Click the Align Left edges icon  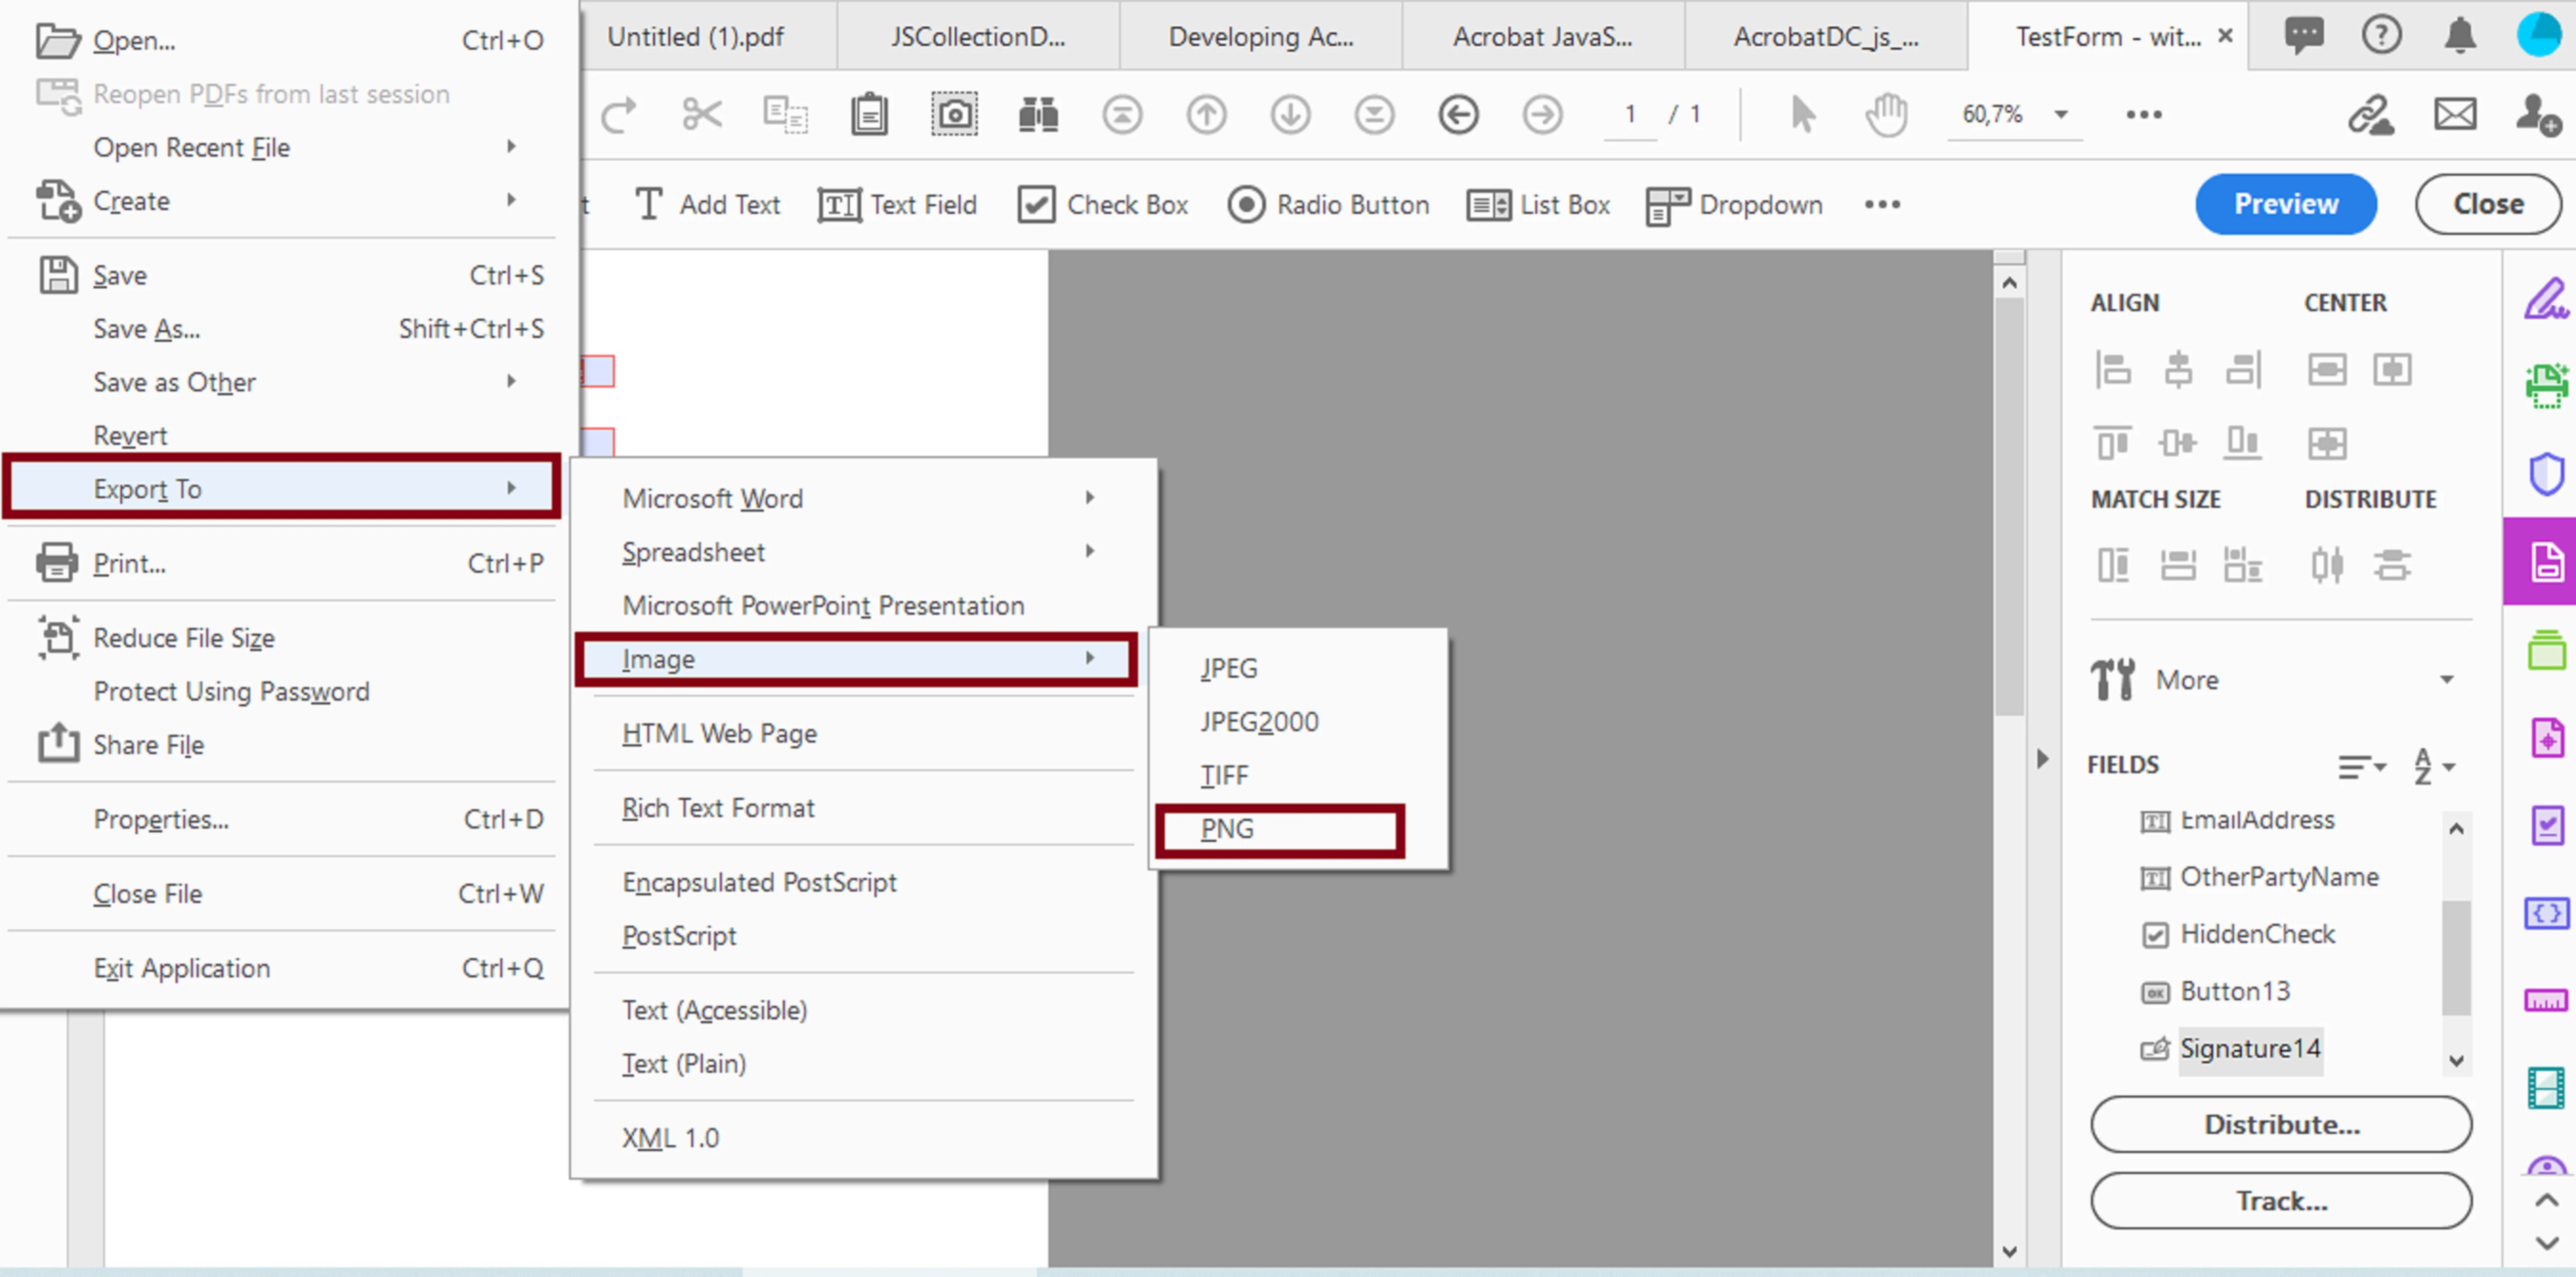2113,369
